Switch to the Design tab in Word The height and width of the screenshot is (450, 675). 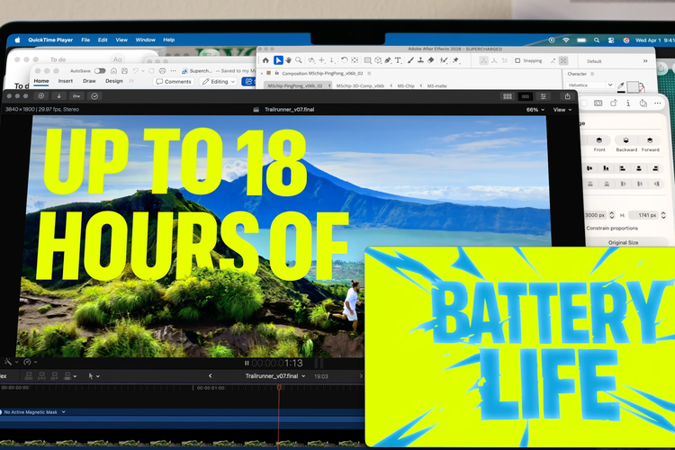tap(113, 81)
